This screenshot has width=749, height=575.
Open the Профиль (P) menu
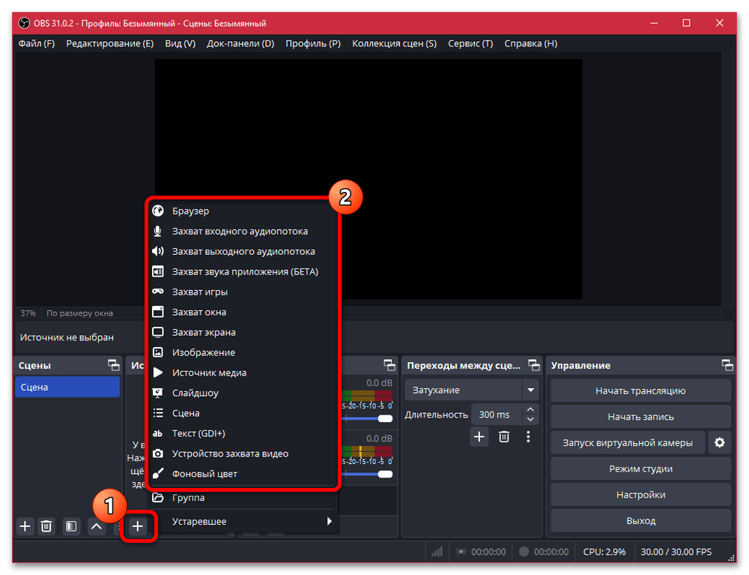[x=313, y=43]
